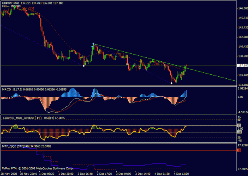Click the 30 Nov 22:40 time label
This screenshot has width=248, height=176.
point(28,174)
